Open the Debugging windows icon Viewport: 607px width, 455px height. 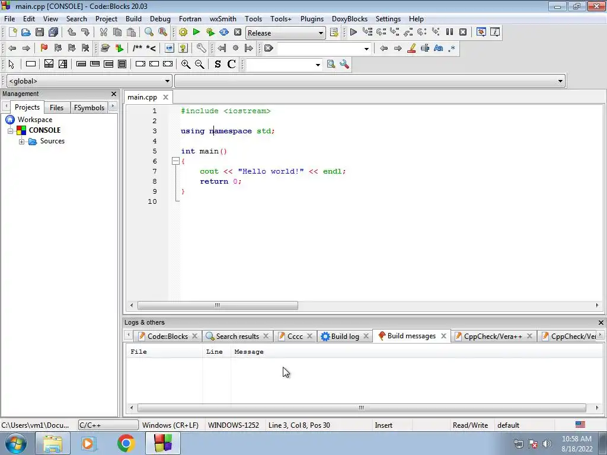[x=481, y=32]
